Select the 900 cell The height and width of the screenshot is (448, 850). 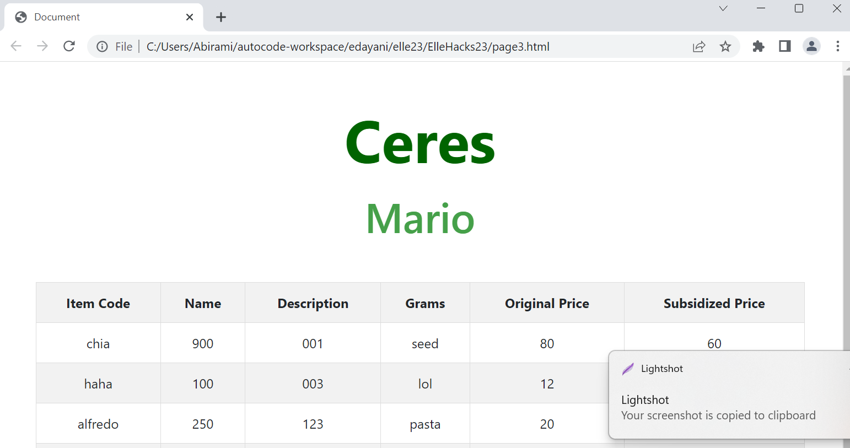pyautogui.click(x=203, y=343)
